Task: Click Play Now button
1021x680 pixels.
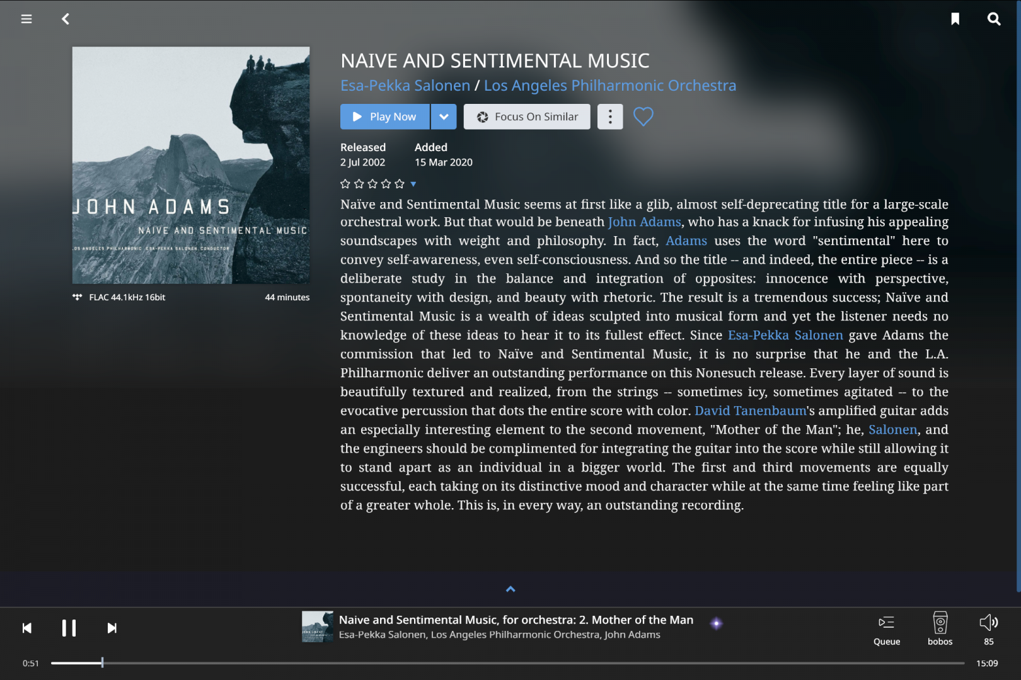Action: tap(384, 116)
